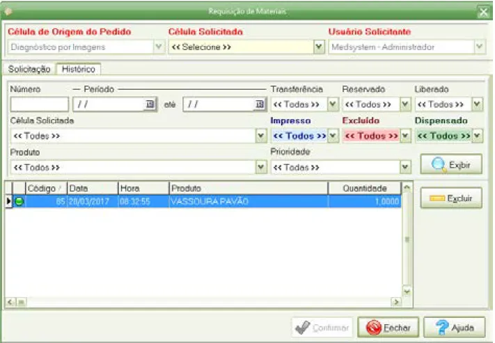The width and height of the screenshot is (495, 343).
Task: Click the Fechar button
Action: click(388, 328)
